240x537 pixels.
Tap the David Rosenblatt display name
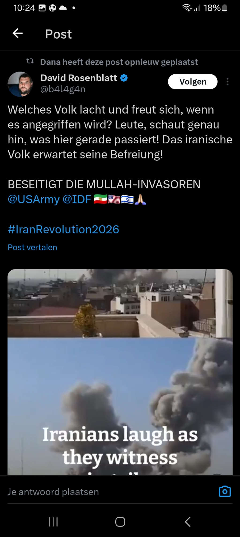click(x=79, y=78)
